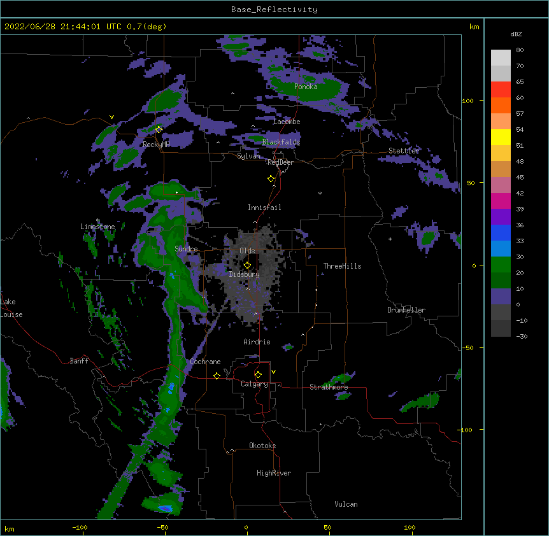Click the km unit label at top right
The height and width of the screenshot is (536, 549).
click(x=474, y=27)
